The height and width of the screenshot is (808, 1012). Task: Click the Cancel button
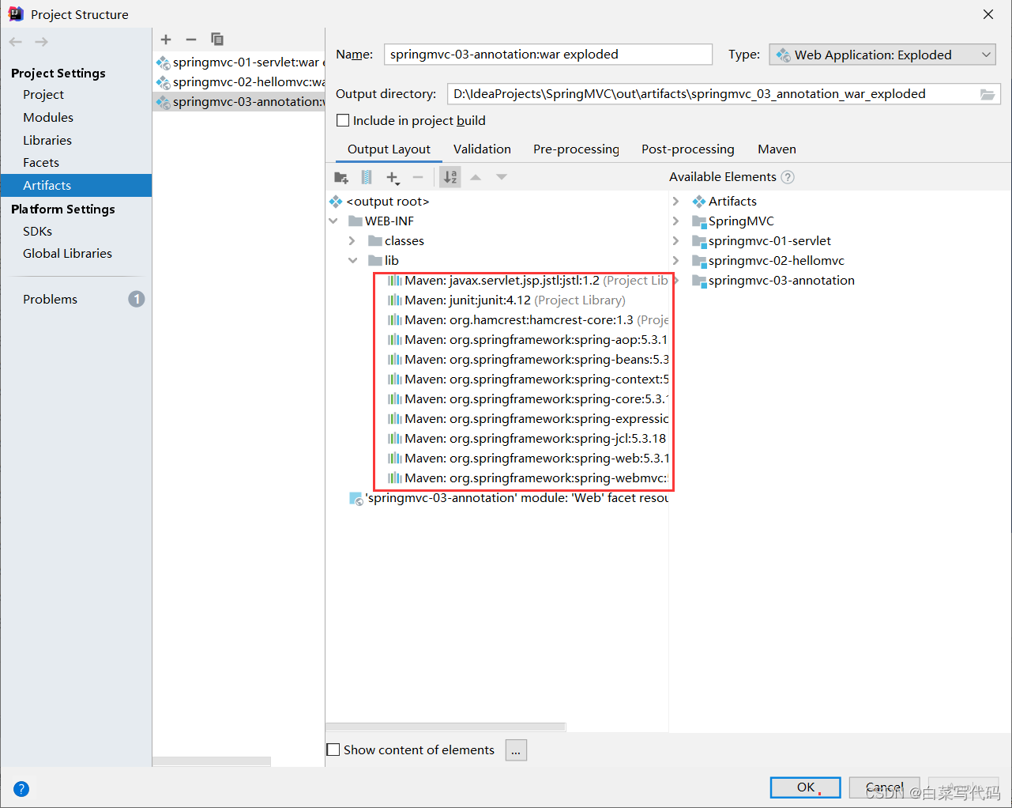click(x=884, y=787)
